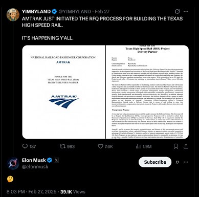Bookmark the YIMBYLAND tweet

coord(176,146)
